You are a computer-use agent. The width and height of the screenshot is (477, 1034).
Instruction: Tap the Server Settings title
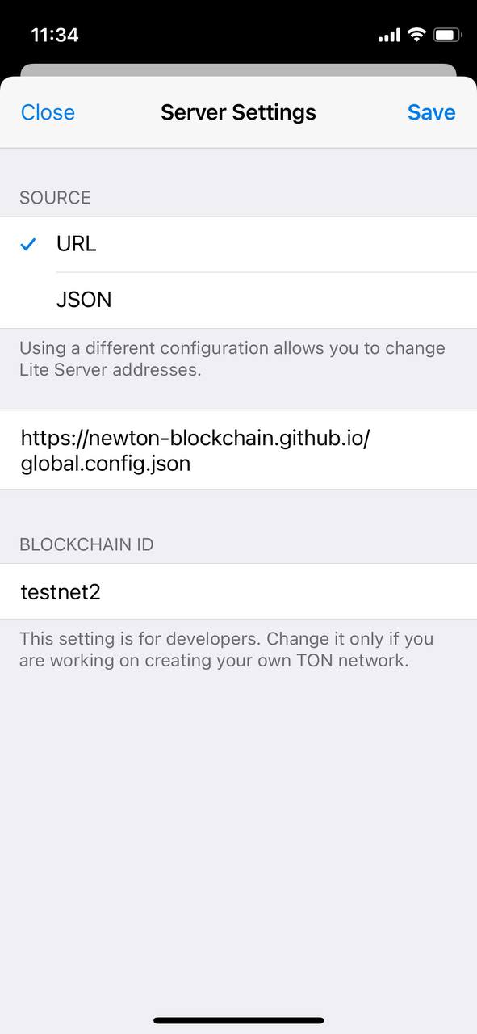[238, 112]
